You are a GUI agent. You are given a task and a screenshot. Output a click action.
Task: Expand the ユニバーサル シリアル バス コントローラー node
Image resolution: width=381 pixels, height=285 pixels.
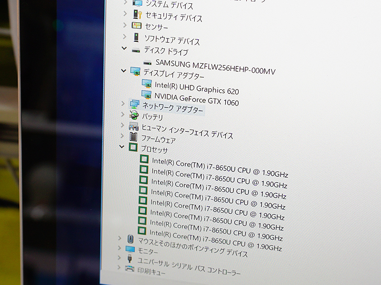click(x=119, y=257)
